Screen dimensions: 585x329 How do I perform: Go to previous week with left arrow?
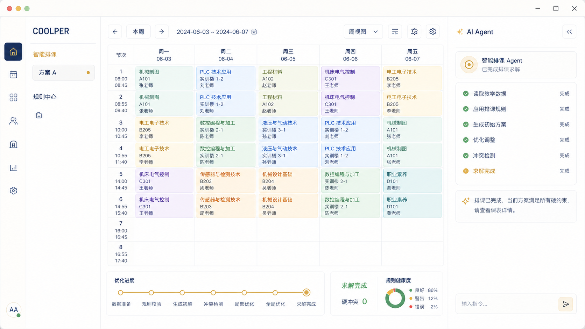pos(115,32)
